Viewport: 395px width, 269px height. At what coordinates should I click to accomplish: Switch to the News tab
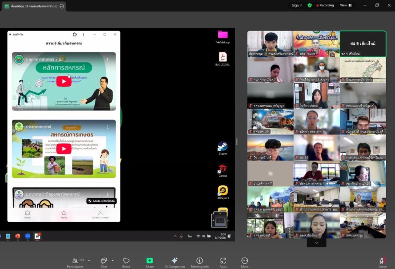(64, 214)
